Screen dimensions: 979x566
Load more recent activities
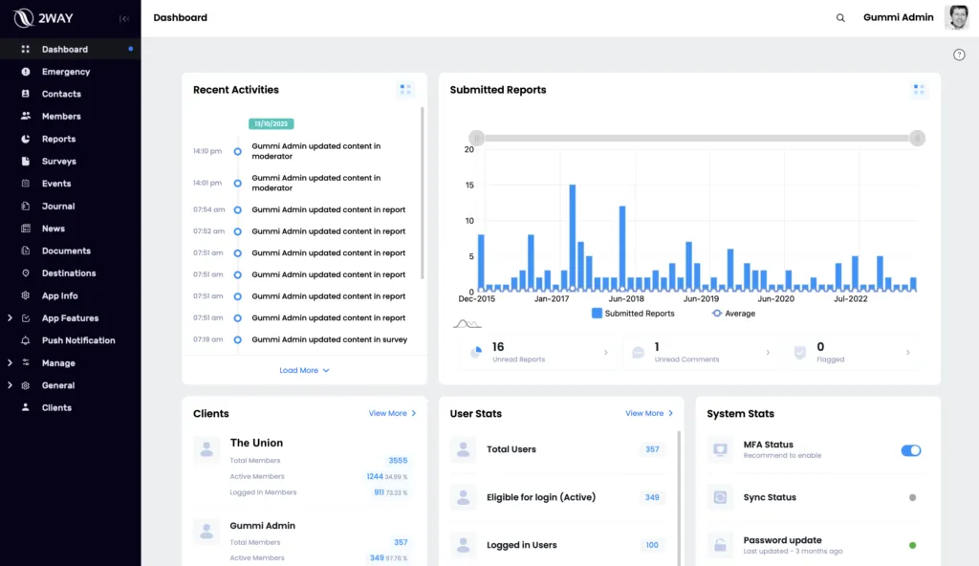(304, 370)
